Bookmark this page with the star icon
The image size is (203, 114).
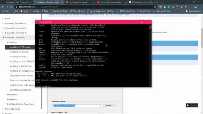pyautogui.click(x=155, y=7)
